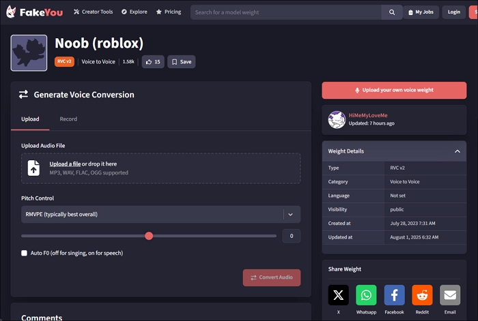Save the model with bookmark button
Image resolution: width=478 pixels, height=321 pixels.
182,62
